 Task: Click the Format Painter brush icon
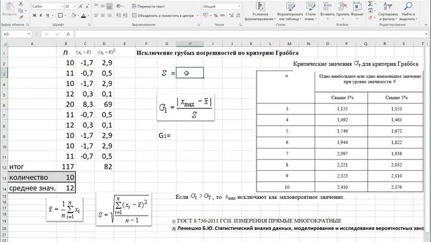(x=21, y=17)
